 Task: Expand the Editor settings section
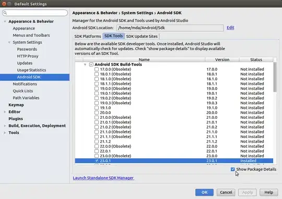tap(5, 112)
